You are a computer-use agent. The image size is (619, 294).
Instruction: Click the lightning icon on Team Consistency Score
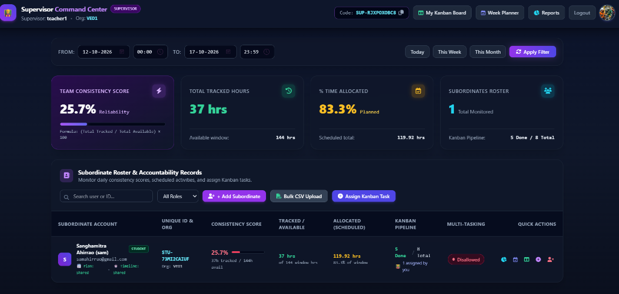[x=159, y=91]
